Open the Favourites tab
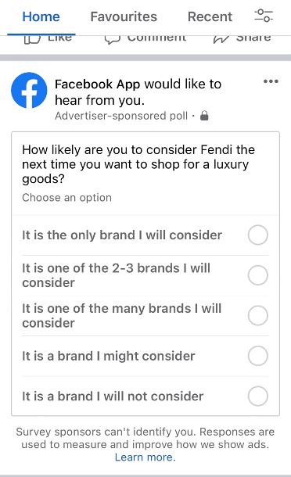This screenshot has width=291, height=477. [x=124, y=16]
